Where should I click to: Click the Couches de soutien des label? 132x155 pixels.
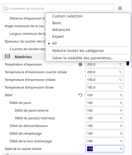27,49
